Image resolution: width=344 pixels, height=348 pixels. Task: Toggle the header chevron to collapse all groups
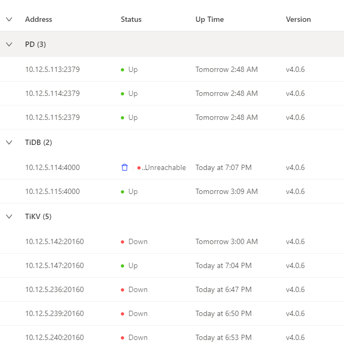click(9, 19)
